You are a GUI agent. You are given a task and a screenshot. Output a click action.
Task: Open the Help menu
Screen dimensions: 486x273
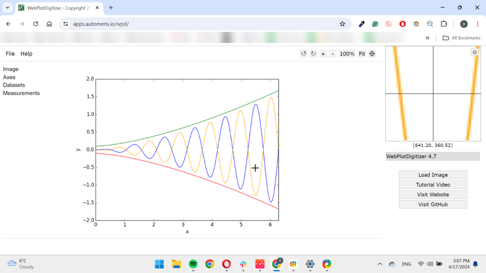click(x=26, y=53)
